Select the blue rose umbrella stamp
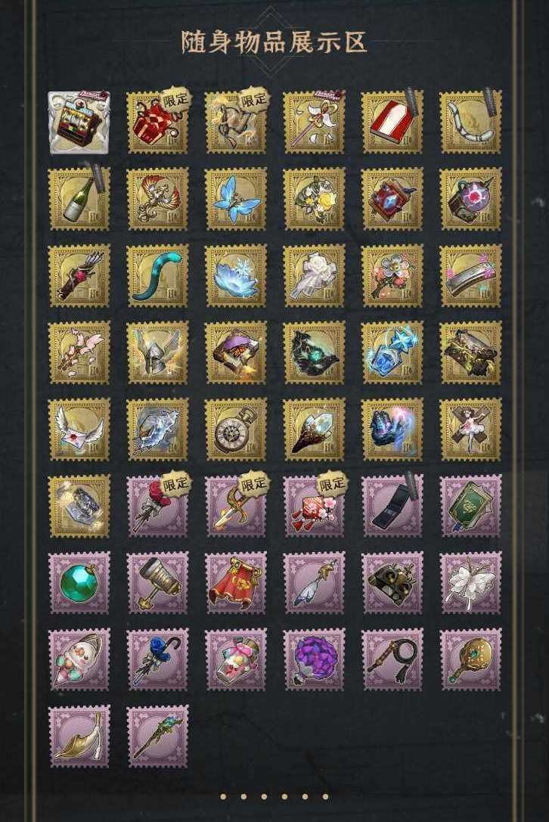Viewport: 549px width, 822px height. tap(158, 659)
